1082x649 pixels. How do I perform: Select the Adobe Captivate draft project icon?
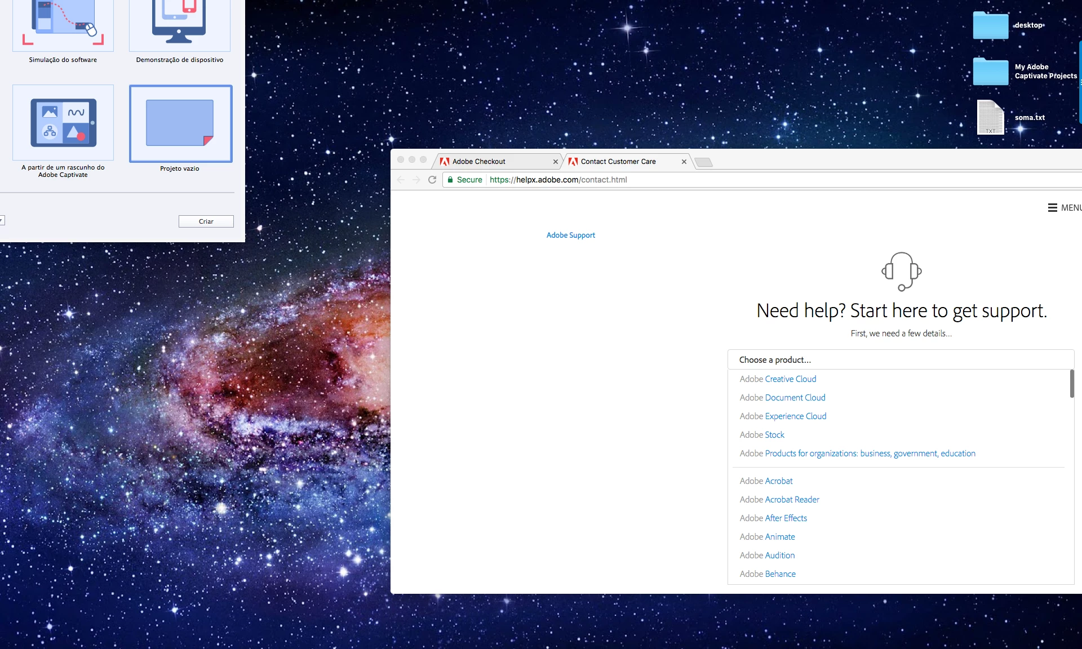(x=63, y=122)
